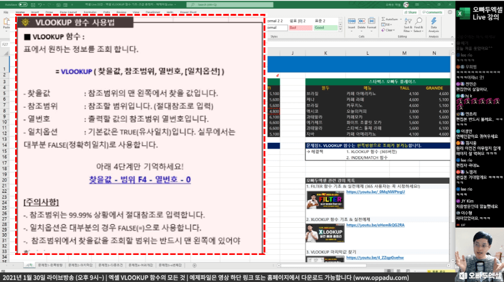Viewport: 504px width, 282px height.
Task: Expand the cell styles gallery arrow
Action: (x=340, y=29)
